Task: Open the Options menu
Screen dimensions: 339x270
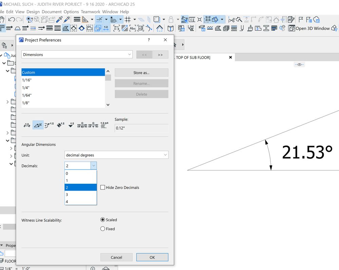Action: tap(71, 12)
